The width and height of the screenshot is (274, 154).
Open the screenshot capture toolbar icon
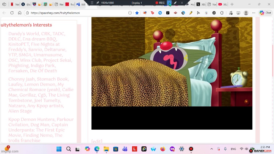(x=238, y=13)
